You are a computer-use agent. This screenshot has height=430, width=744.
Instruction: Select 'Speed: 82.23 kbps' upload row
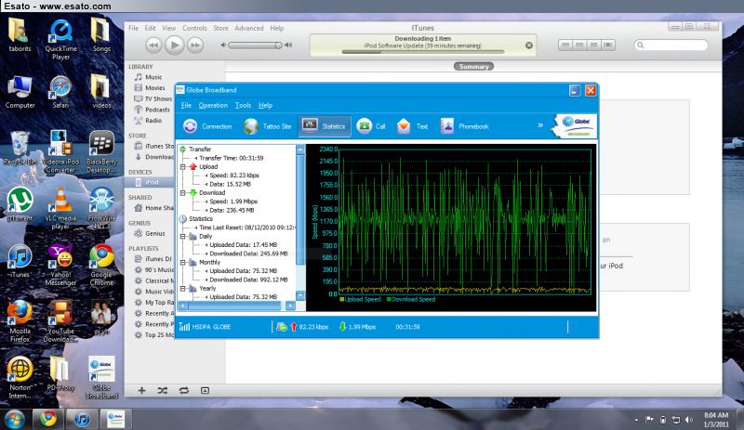click(234, 175)
